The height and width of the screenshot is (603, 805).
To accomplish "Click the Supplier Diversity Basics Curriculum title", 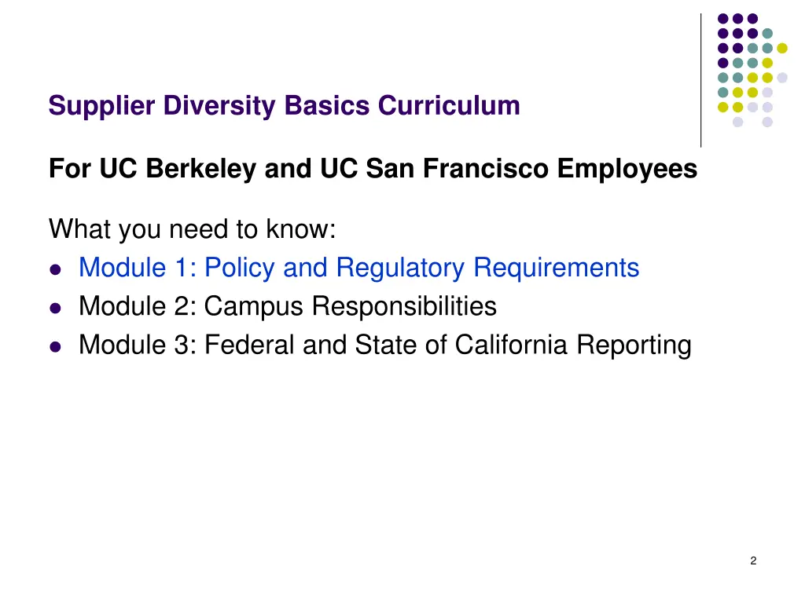I will tap(284, 105).
